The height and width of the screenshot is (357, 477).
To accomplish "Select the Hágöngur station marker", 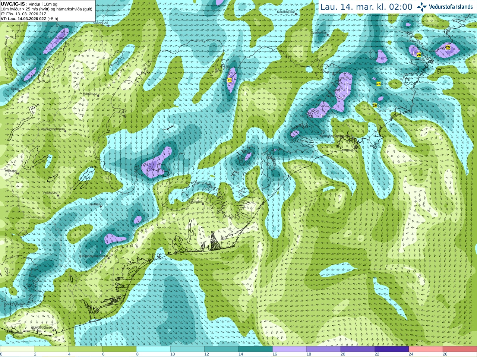I will click(98, 95).
